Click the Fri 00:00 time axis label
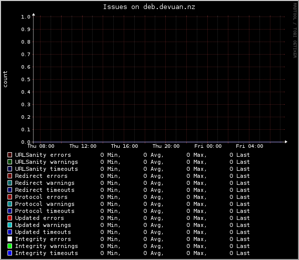Screen dimensions: 299x260 tap(208, 146)
